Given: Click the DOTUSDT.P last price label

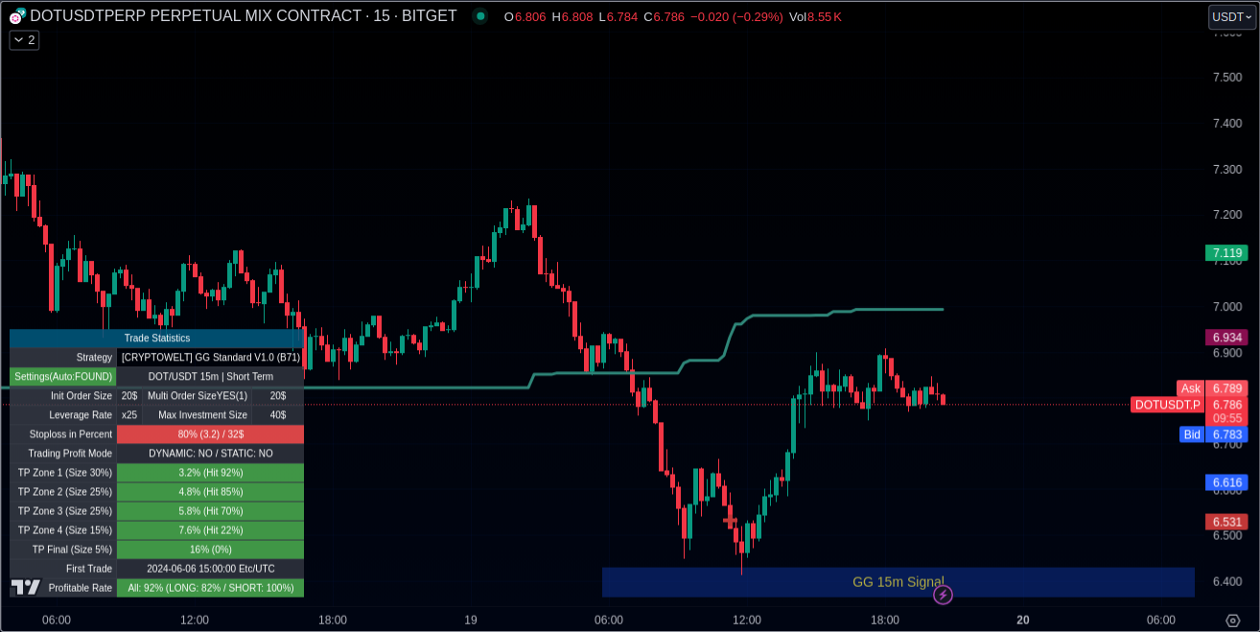Looking at the screenshot, I should click(1167, 405).
